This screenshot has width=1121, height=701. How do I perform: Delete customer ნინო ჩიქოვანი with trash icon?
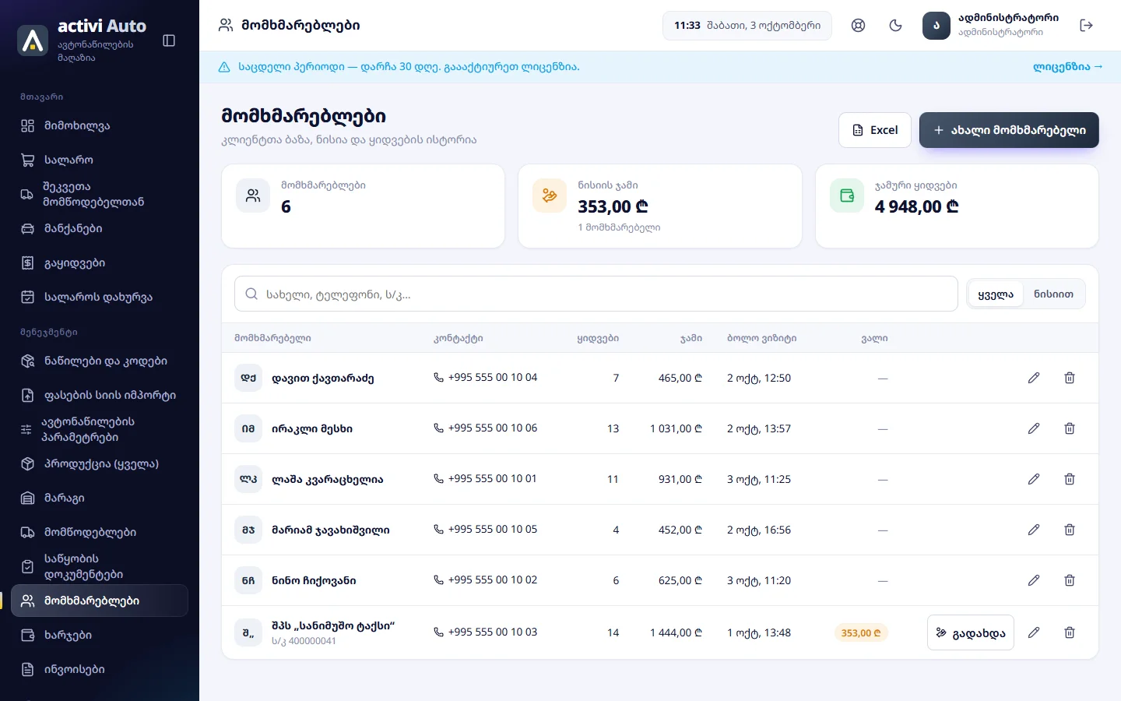tap(1070, 580)
